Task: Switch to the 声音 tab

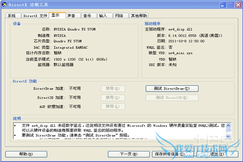Action: [73, 16]
